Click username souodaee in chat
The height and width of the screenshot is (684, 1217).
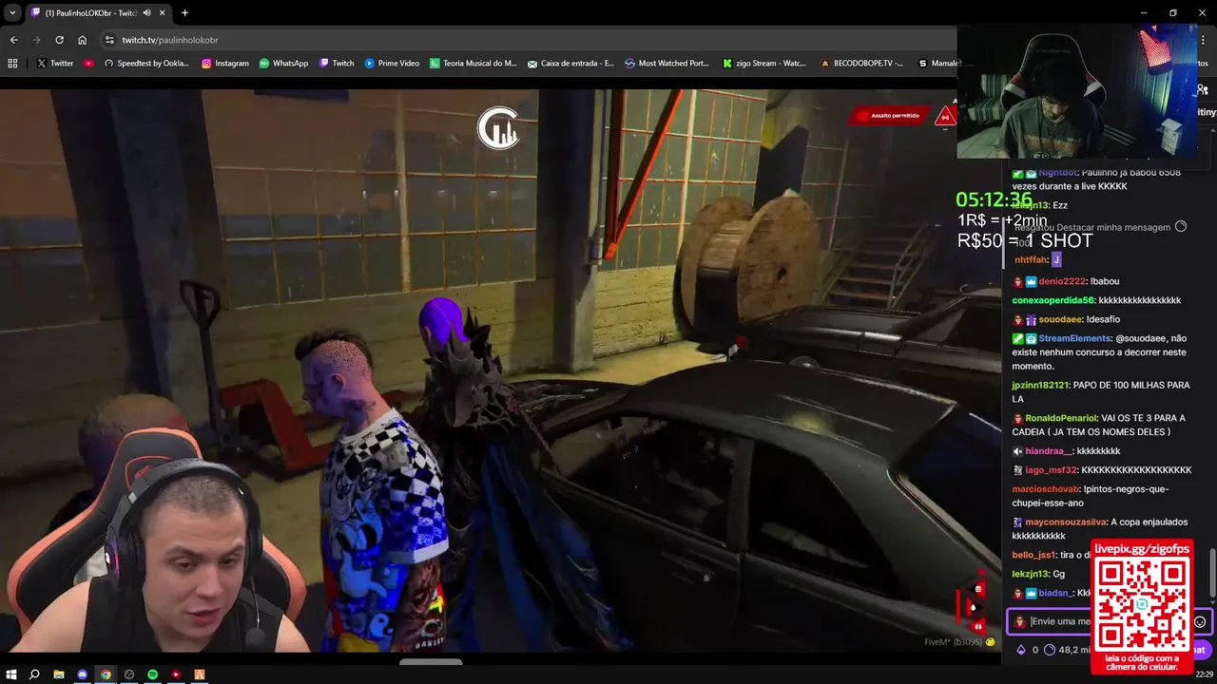(1059, 319)
